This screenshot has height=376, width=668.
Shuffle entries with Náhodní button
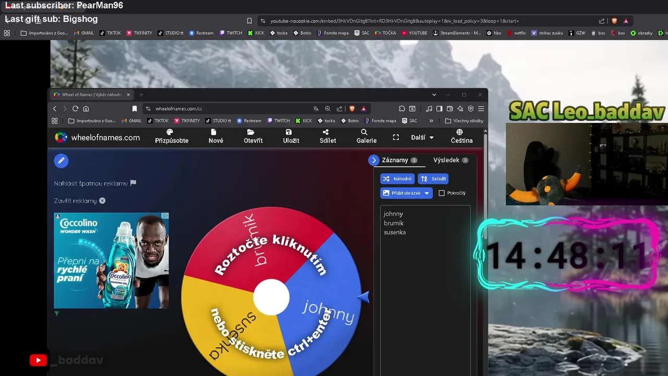(397, 179)
